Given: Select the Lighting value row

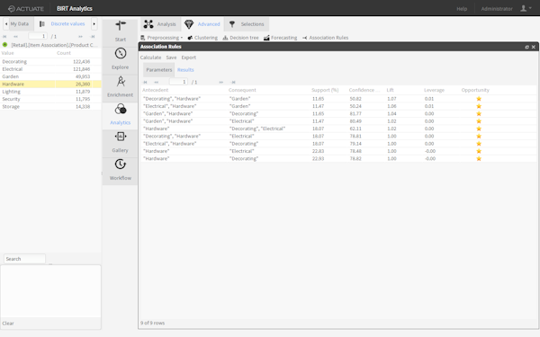Looking at the screenshot, I should coord(50,92).
